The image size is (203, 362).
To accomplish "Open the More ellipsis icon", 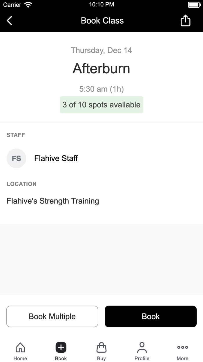I will pyautogui.click(x=182, y=347).
